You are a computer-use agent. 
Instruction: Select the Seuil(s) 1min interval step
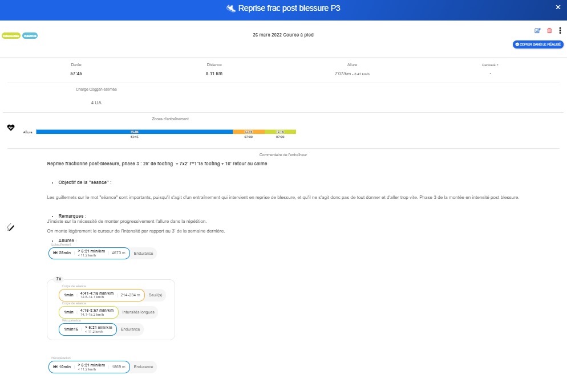click(102, 295)
